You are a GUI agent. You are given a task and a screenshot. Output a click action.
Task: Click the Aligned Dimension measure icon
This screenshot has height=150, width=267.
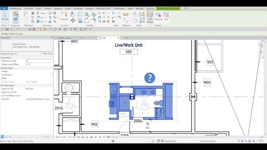pos(126,15)
